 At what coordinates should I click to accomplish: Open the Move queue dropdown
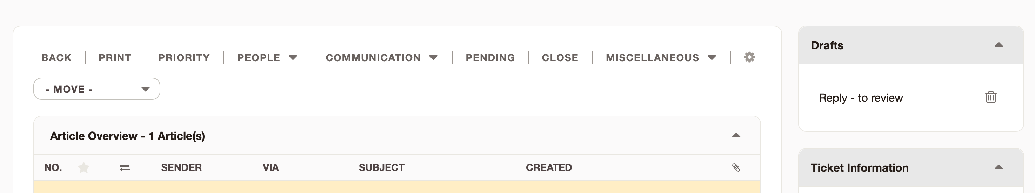point(97,89)
